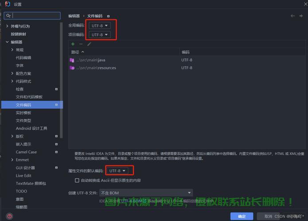Screen dimensions: 308x221
Task: Select 代码编辑 settings item
Action: point(23,57)
